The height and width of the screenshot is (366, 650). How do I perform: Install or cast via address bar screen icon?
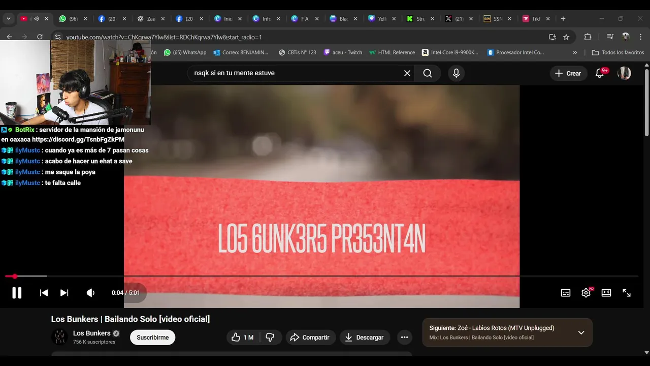[552, 37]
